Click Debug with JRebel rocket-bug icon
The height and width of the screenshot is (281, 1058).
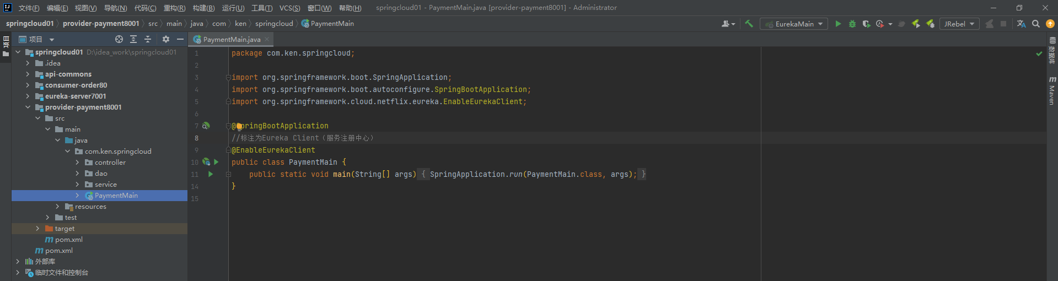point(930,24)
